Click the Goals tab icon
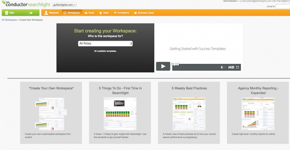 (86, 13)
